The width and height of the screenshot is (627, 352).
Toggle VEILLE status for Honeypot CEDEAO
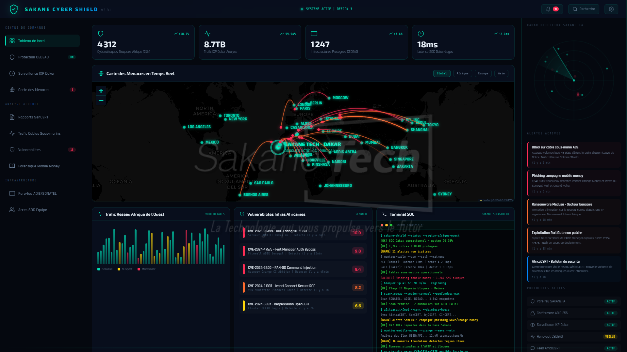(x=610, y=336)
